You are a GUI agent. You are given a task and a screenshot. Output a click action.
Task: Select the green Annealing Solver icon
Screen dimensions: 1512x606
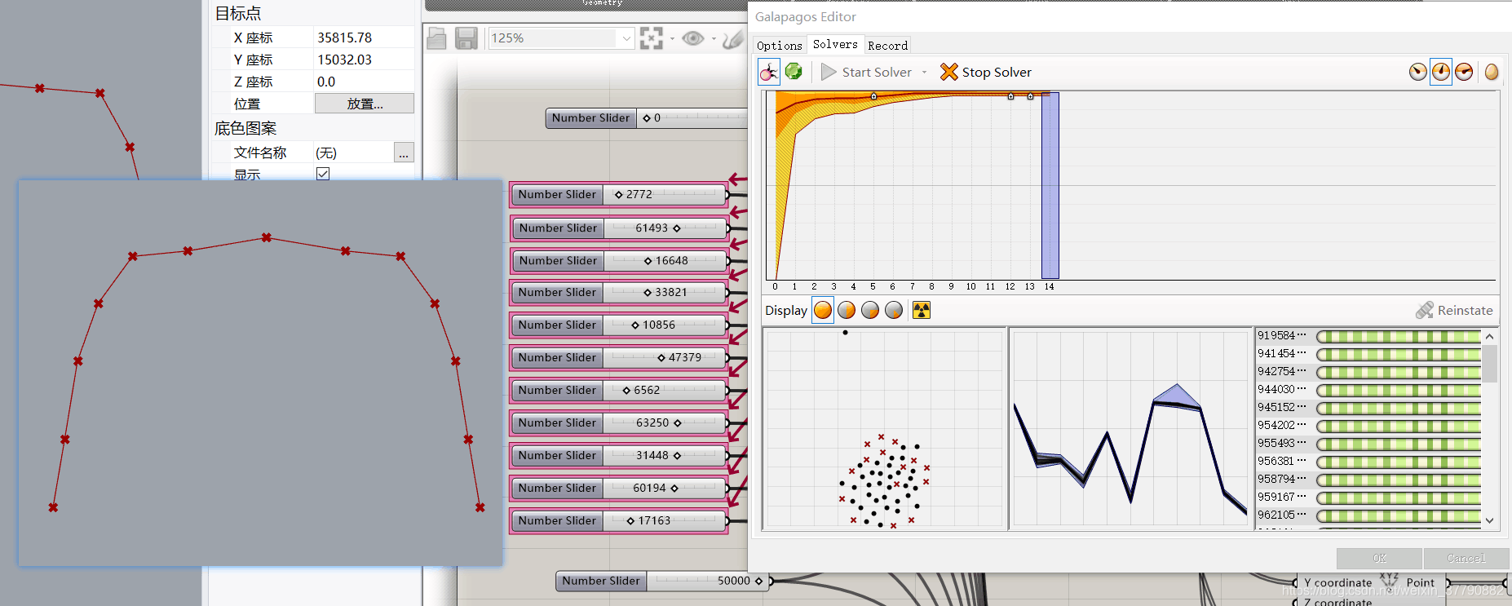[794, 72]
